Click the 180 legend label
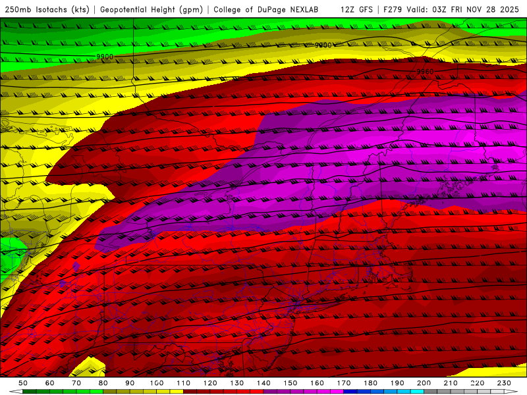Image resolution: width=527 pixels, height=395 pixels. coord(370,383)
